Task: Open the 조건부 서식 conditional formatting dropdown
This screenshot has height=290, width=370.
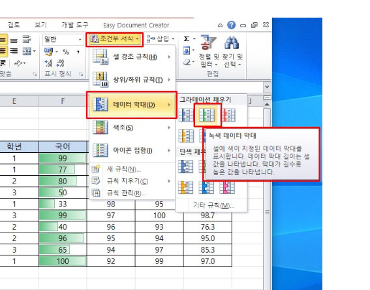Action: tap(115, 39)
